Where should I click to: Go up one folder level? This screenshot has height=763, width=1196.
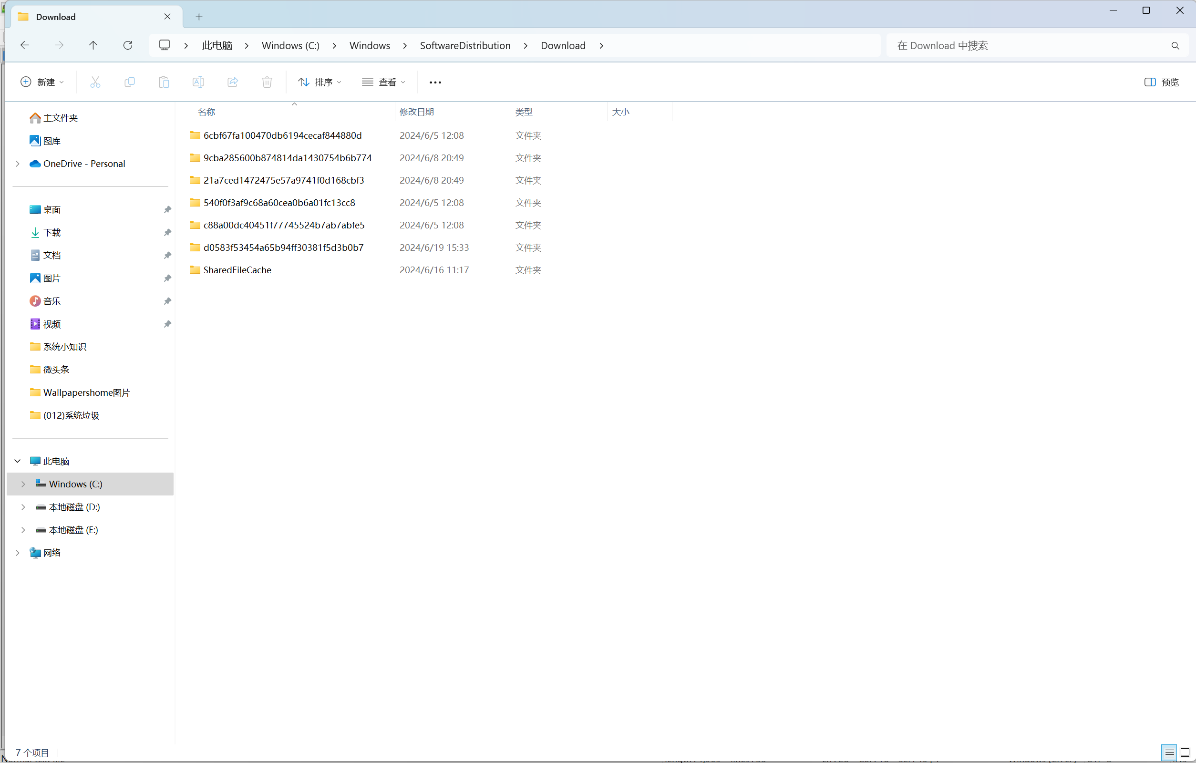tap(93, 45)
